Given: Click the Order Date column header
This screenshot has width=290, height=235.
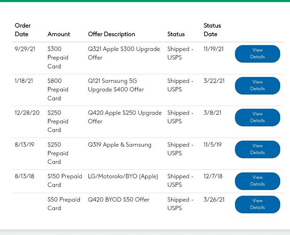Looking at the screenshot, I should [x=23, y=30].
